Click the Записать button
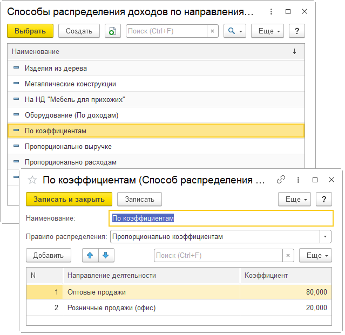345x335 pixels. (x=139, y=199)
